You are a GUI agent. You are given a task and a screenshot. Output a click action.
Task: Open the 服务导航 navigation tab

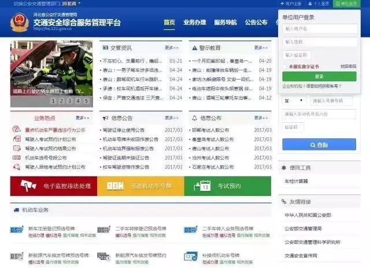pyautogui.click(x=225, y=22)
